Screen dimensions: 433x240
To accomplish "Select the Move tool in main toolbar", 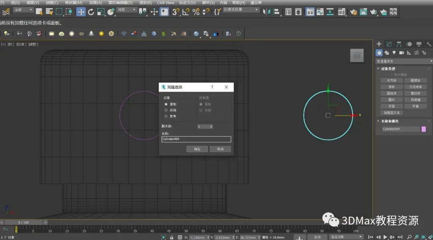I will click(81, 12).
